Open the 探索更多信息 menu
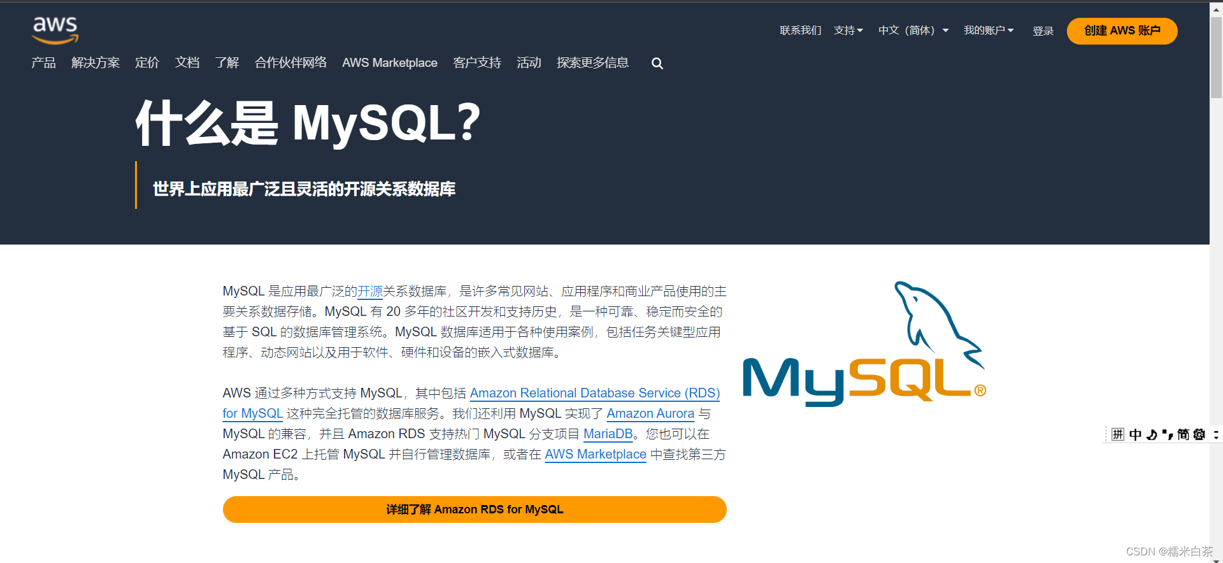This screenshot has width=1223, height=563. click(592, 62)
